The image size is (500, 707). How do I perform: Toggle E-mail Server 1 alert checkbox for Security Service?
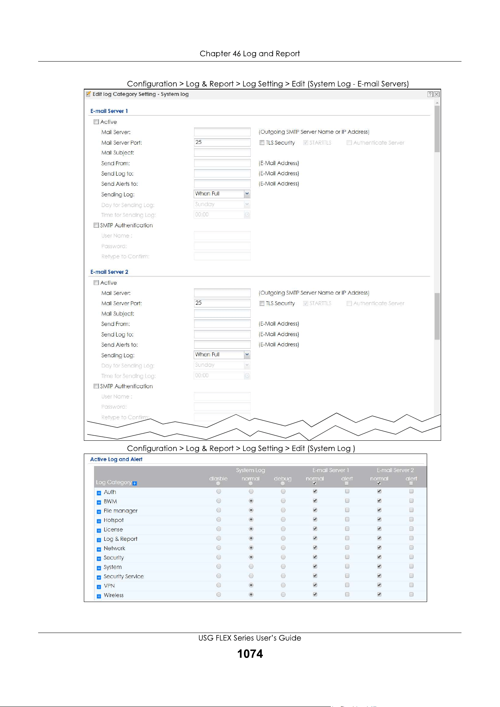pos(347,576)
